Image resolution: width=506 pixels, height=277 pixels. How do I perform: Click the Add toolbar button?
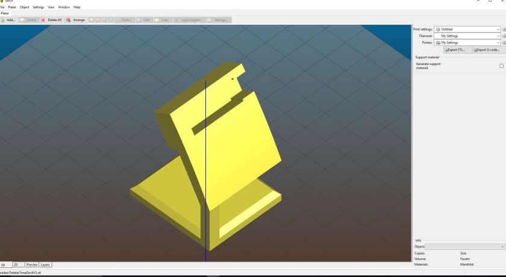pos(9,20)
